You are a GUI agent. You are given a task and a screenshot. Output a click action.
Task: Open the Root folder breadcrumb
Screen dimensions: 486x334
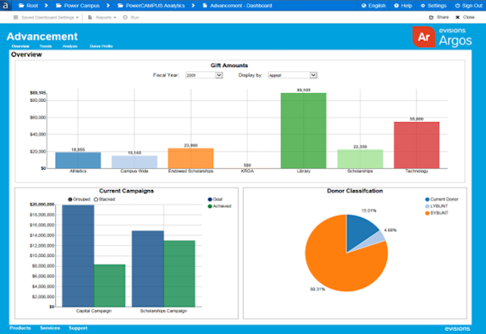(x=28, y=6)
